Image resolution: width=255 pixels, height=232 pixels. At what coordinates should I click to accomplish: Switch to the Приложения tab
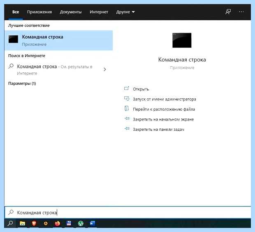coord(39,12)
